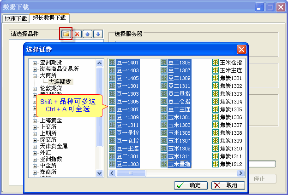The width and height of the screenshot is (288, 195).
Task: Click the folder icon to add instruments
Action: tap(66, 34)
